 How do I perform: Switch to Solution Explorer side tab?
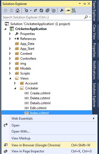coord(94,95)
